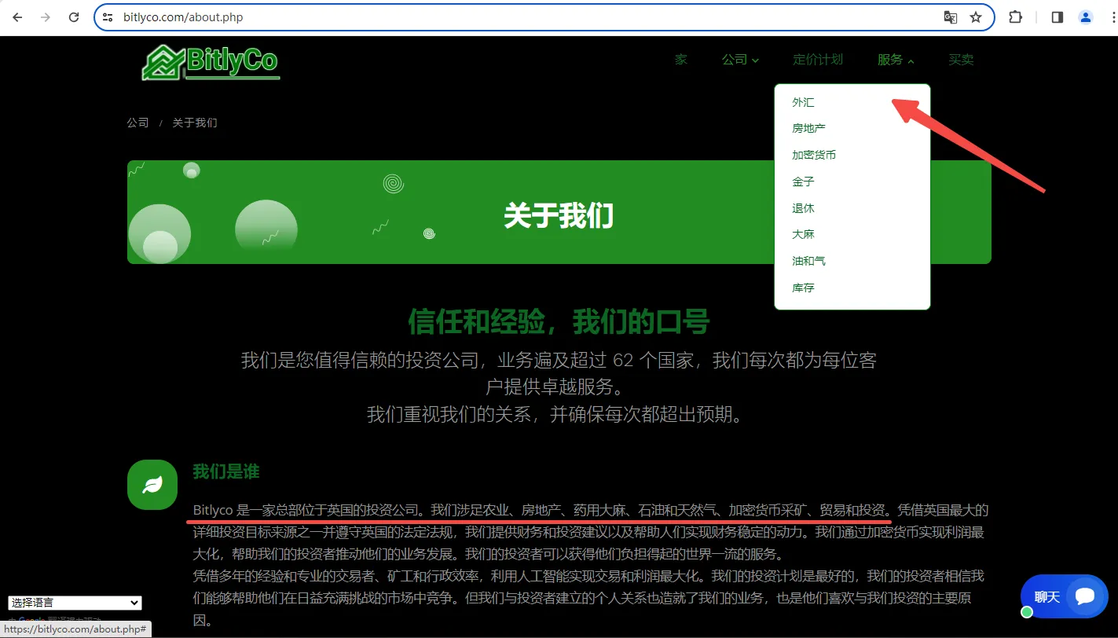Open the user profile avatar
Viewport: 1118px width, 638px height.
pyautogui.click(x=1086, y=17)
